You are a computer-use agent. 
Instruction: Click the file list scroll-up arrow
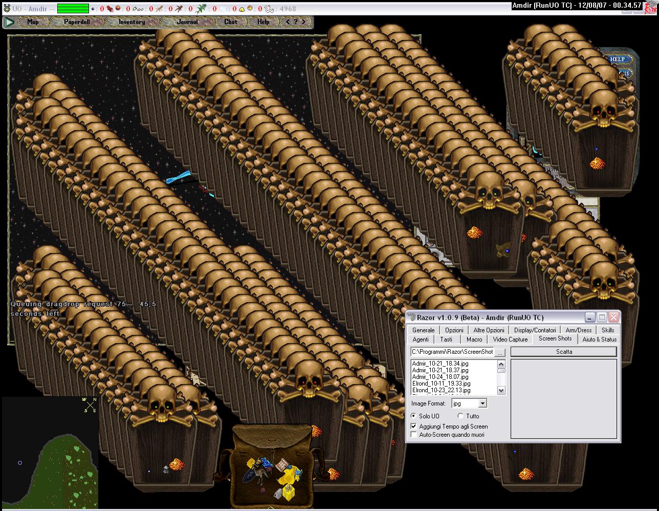(x=501, y=365)
